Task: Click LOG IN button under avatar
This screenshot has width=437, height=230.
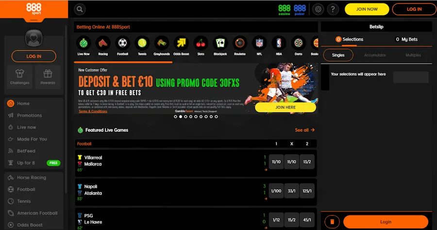Action: [x=34, y=56]
